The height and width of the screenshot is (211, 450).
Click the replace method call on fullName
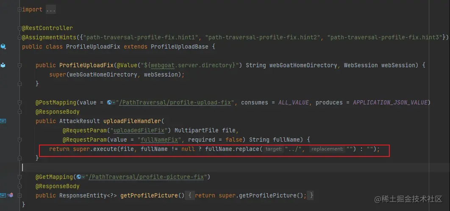248,149
